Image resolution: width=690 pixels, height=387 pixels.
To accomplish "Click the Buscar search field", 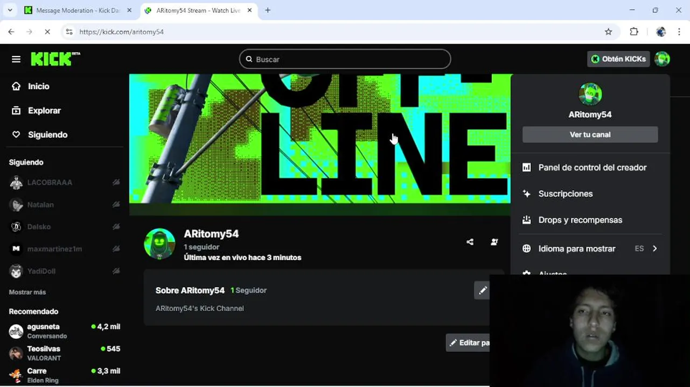I will 345,59.
